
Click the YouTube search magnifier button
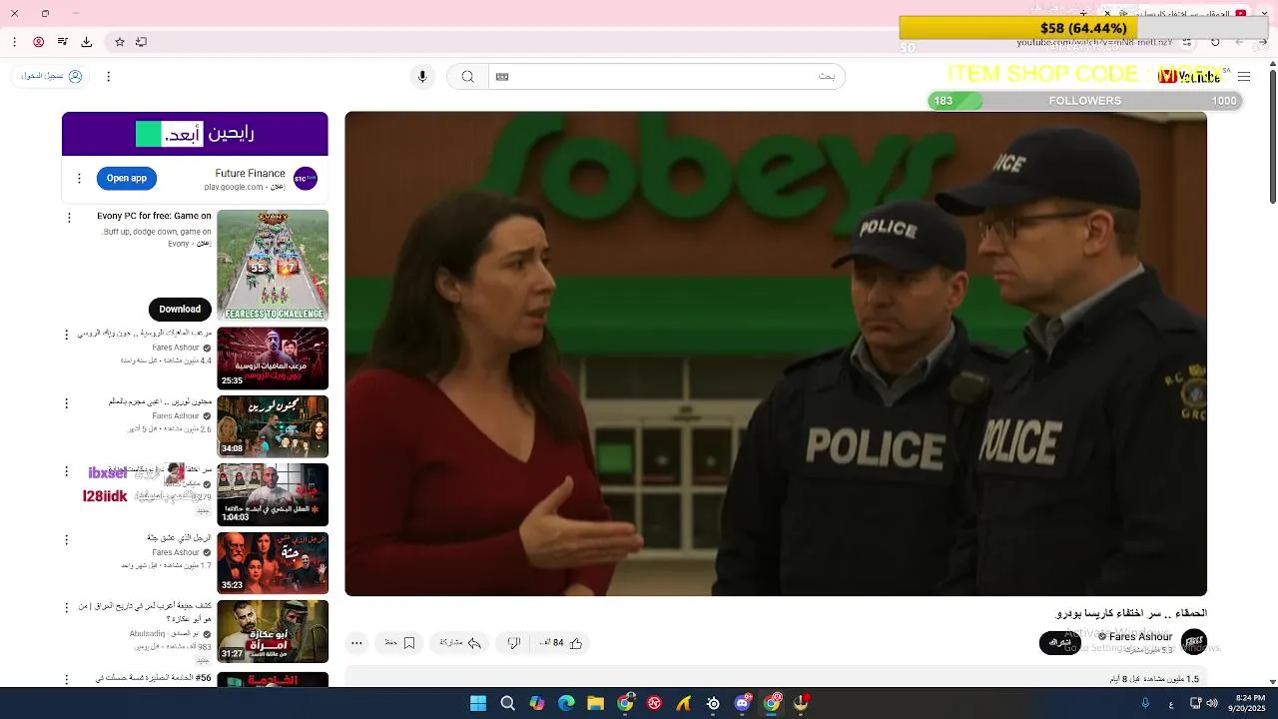pyautogui.click(x=467, y=77)
